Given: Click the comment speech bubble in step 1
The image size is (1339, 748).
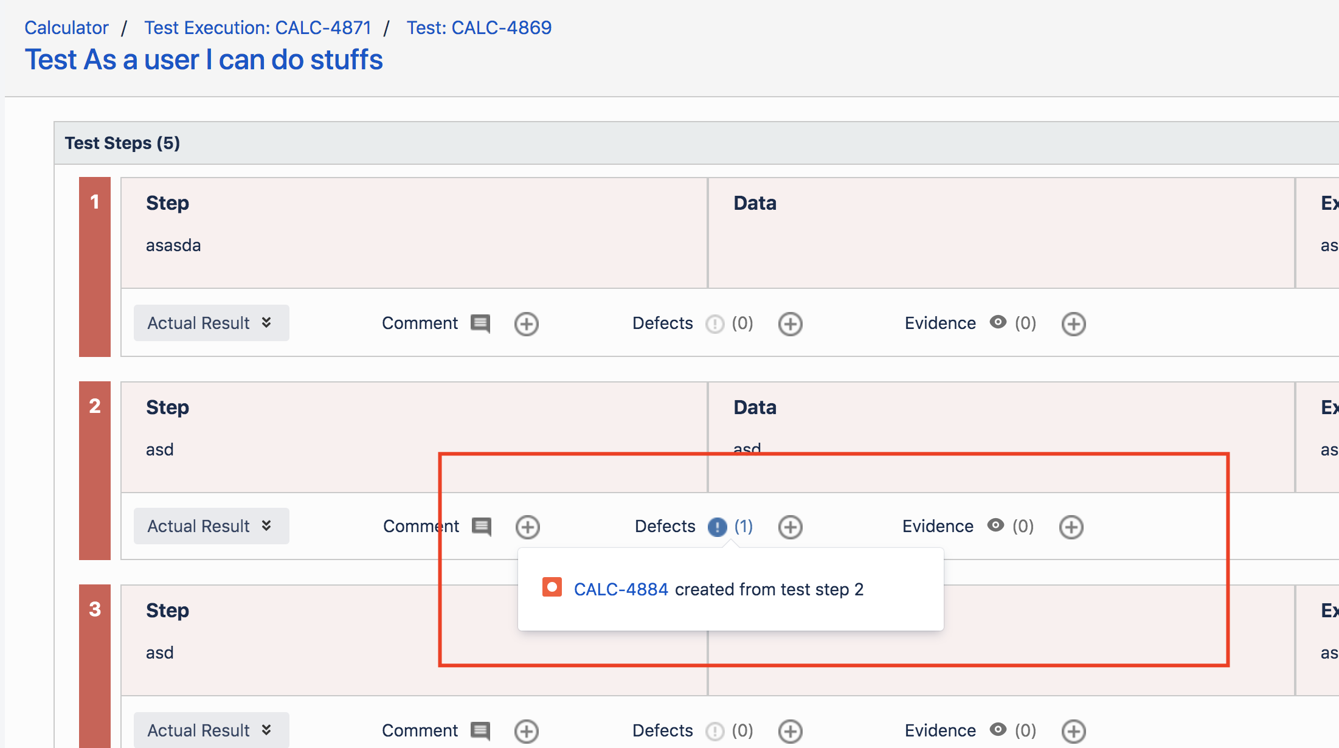Looking at the screenshot, I should 480,324.
